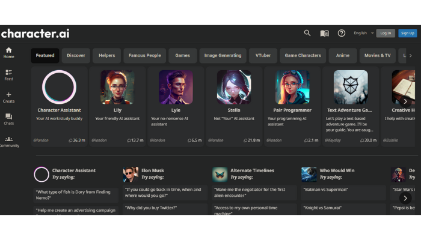The height and width of the screenshot is (240, 421).
Task: Switch to the Helpers tab
Action: pyautogui.click(x=107, y=55)
